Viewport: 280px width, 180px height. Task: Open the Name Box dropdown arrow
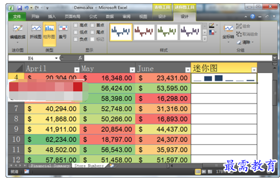[x=56, y=58]
